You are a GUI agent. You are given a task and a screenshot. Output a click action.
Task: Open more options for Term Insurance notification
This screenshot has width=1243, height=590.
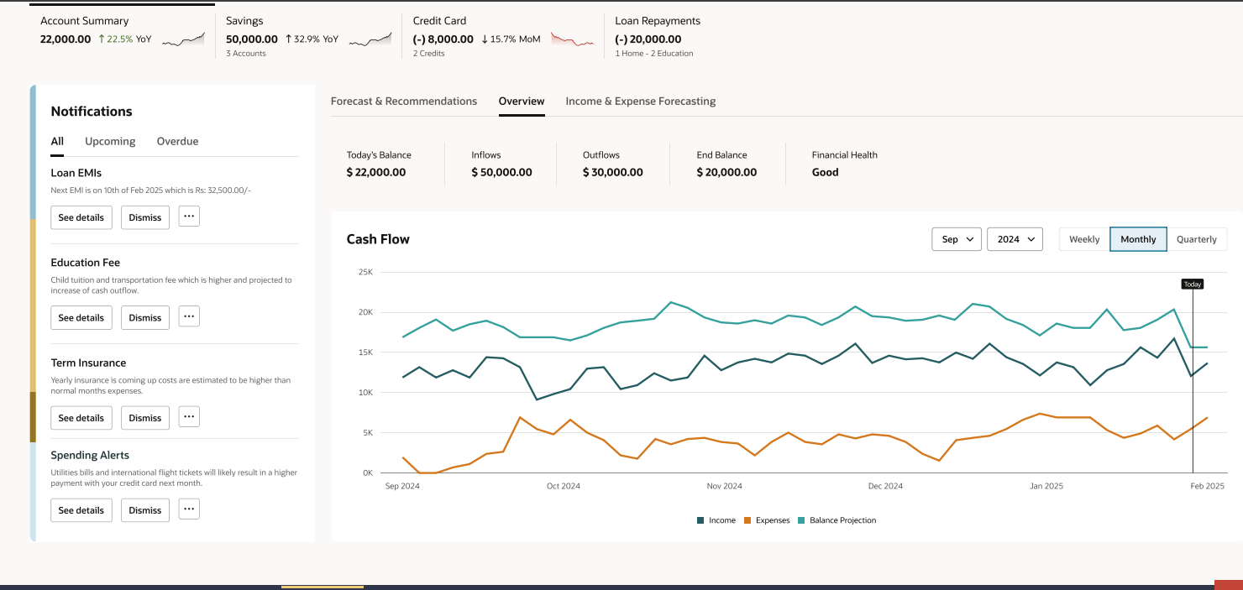click(189, 416)
